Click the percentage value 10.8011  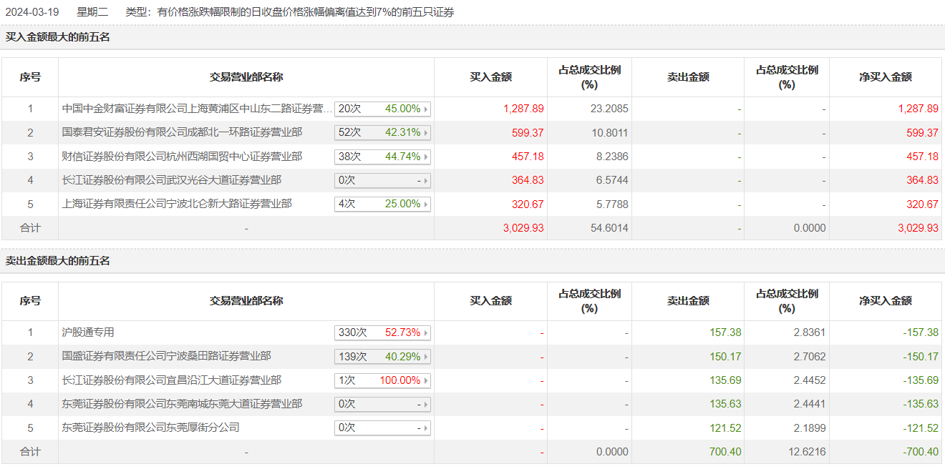click(609, 132)
